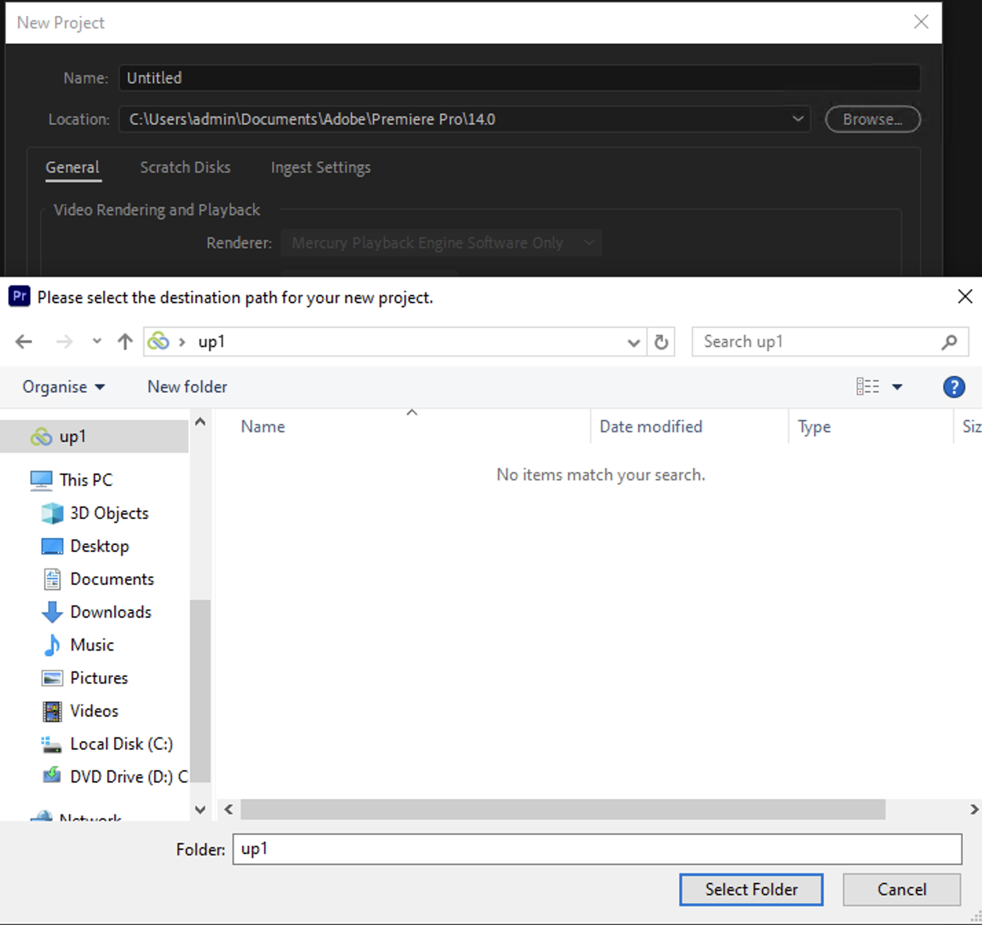Click the search magnifier icon
This screenshot has width=982, height=925.
click(x=950, y=342)
